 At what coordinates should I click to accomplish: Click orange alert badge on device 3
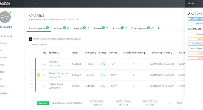point(39,75)
